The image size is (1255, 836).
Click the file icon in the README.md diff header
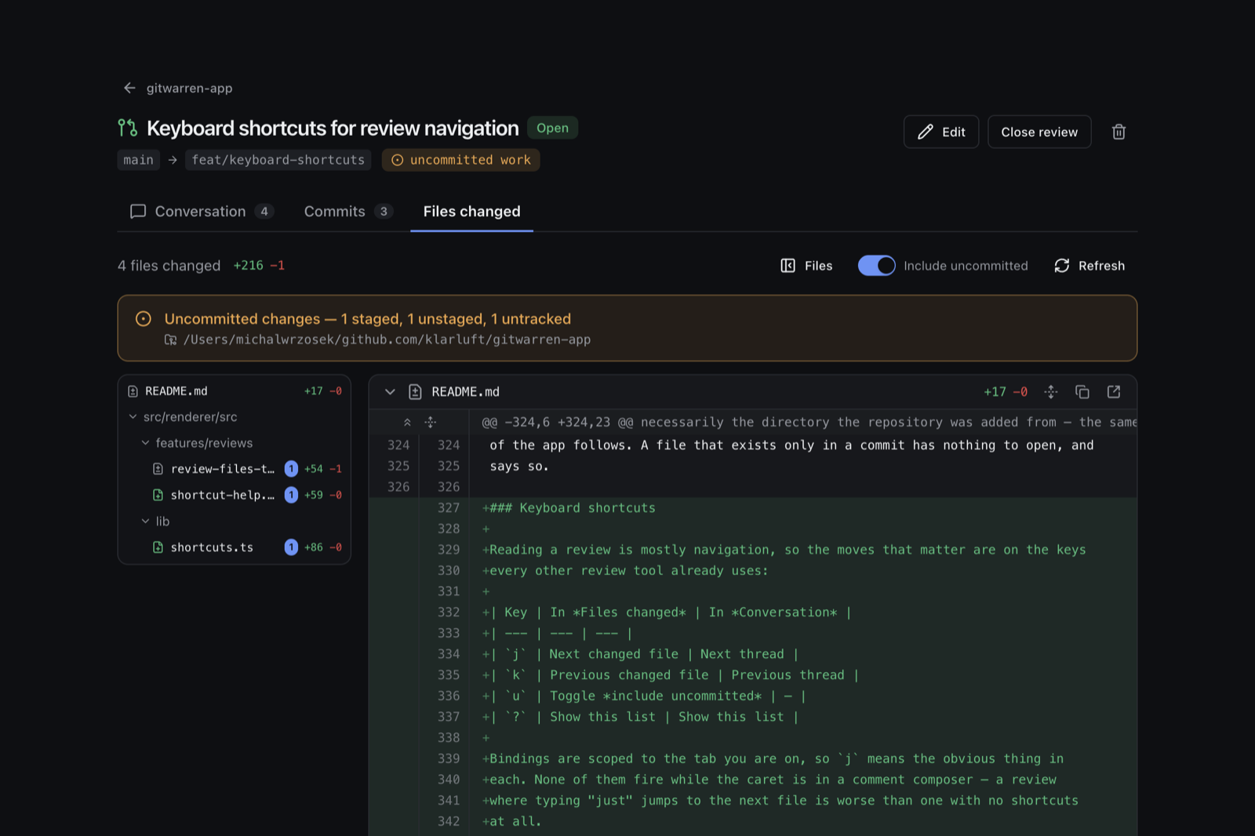click(415, 391)
